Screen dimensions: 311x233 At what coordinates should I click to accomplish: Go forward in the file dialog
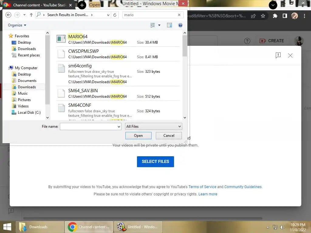pyautogui.click(x=17, y=15)
